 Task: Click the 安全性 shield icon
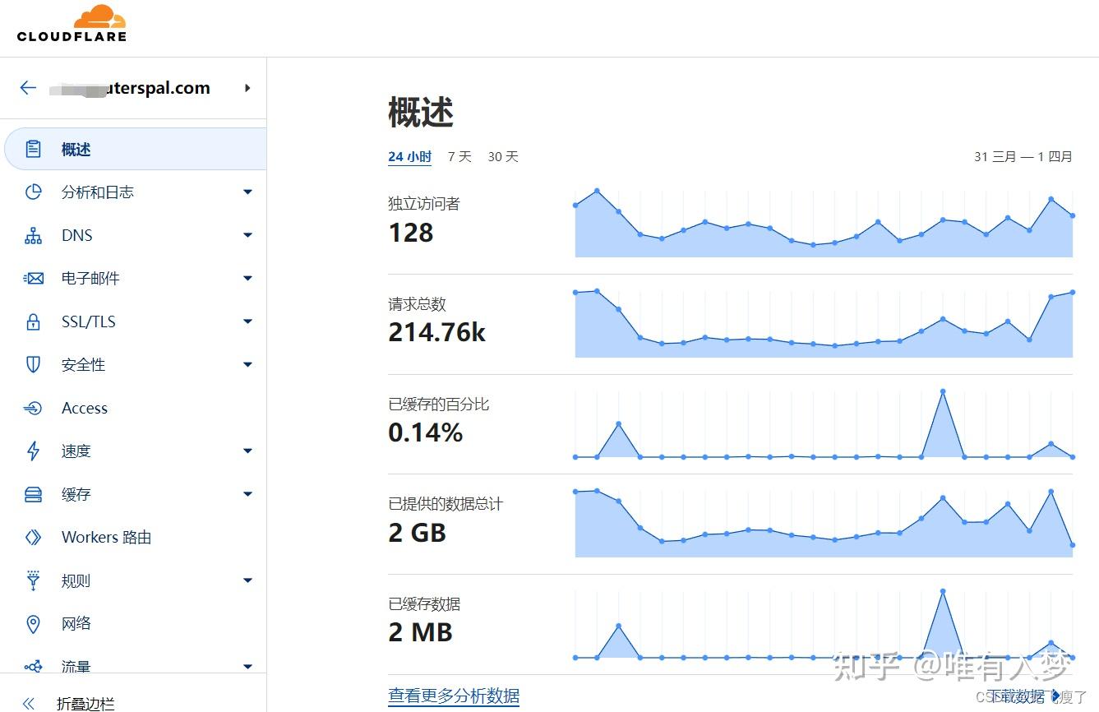[33, 364]
